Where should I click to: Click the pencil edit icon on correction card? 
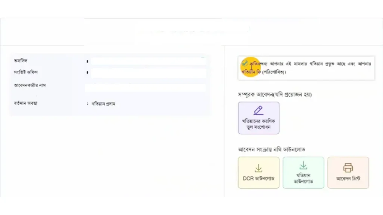(258, 110)
